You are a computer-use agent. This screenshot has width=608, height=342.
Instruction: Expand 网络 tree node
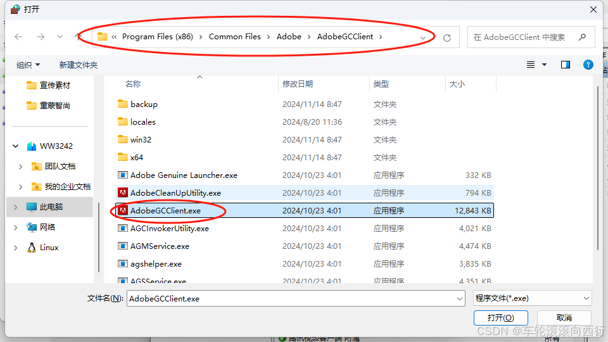[x=15, y=227]
